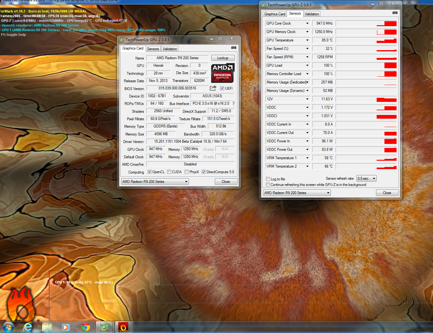Open the GPU Temperature sensor dropdown
The image size is (433, 333).
click(x=307, y=40)
